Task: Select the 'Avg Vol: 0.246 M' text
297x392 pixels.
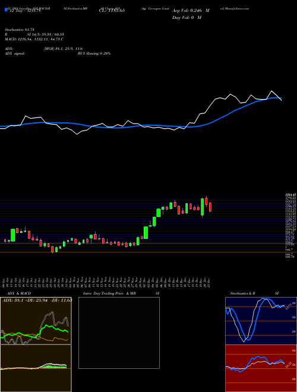Action: click(x=191, y=11)
